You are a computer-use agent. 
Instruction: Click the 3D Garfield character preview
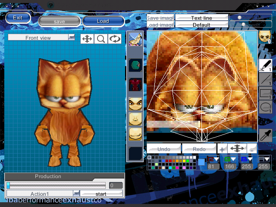pyautogui.click(x=65, y=113)
